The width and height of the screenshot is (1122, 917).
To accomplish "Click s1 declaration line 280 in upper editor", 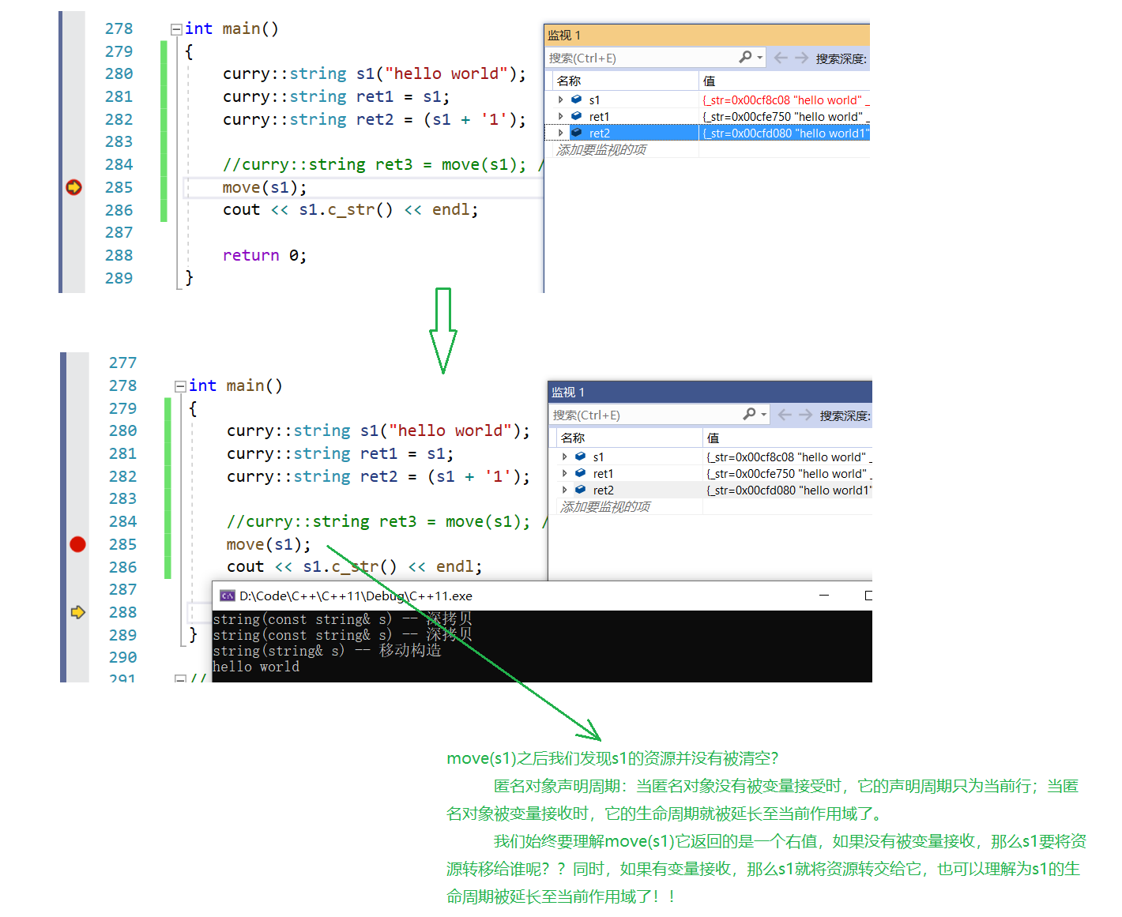I will click(x=375, y=73).
